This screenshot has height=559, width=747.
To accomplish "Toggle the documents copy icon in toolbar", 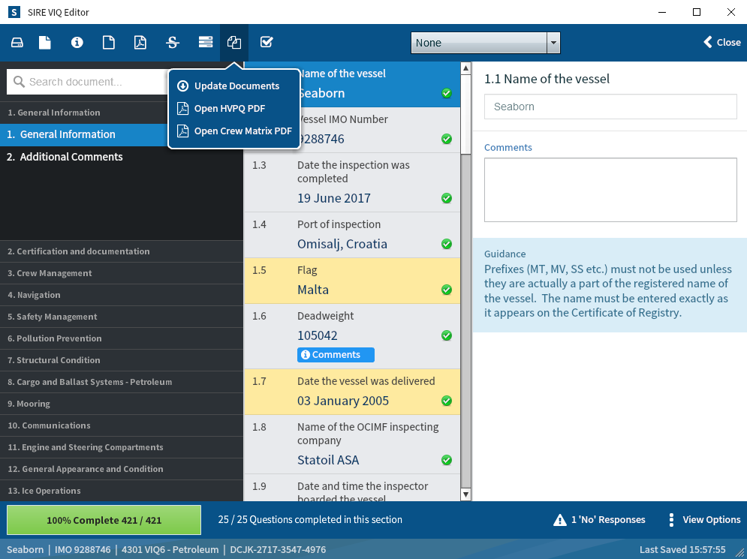I will pos(234,42).
